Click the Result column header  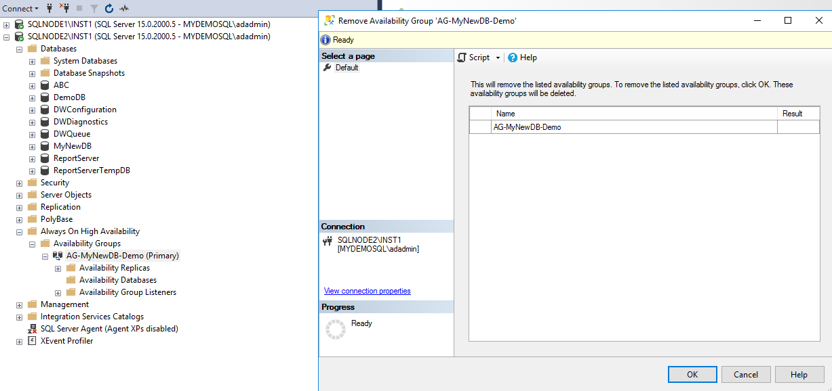(x=798, y=114)
